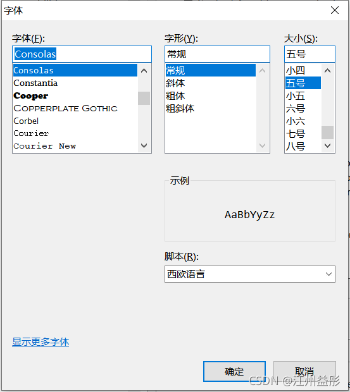This screenshot has width=350, height=392.
Task: Click the size list scrollbar thumb
Action: coord(327,132)
